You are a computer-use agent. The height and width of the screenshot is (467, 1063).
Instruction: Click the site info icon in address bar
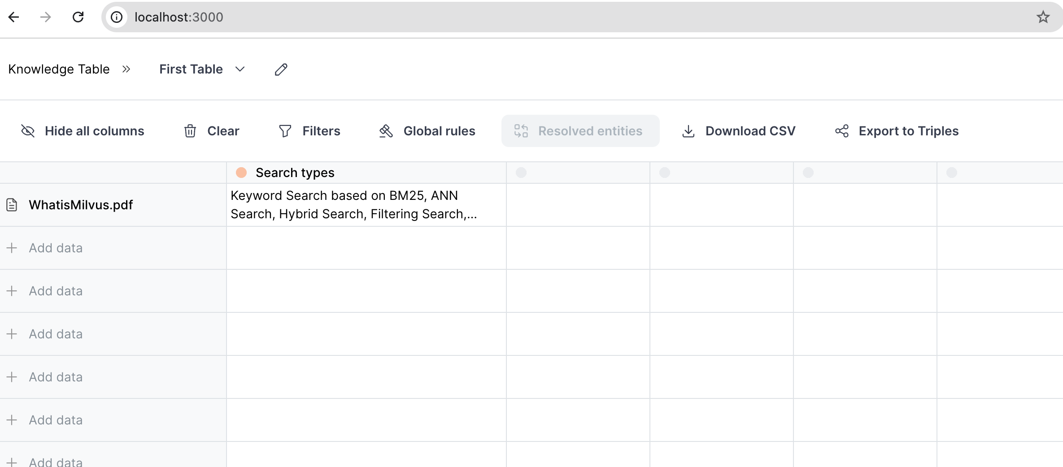point(117,17)
